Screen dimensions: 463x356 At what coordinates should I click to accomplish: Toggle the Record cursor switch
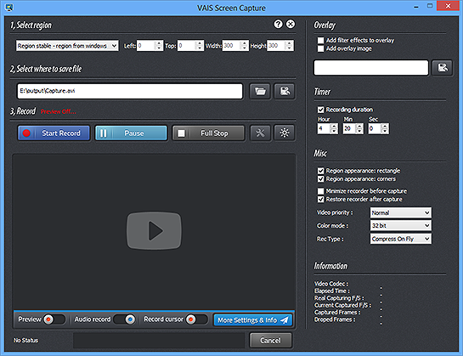[x=196, y=319]
